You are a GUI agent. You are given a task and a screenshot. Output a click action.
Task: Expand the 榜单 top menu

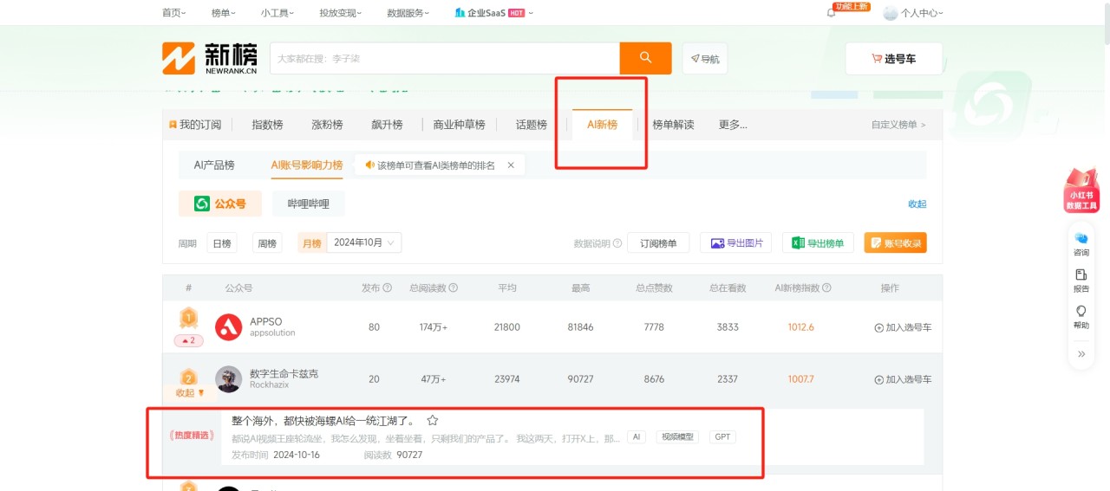tap(224, 13)
